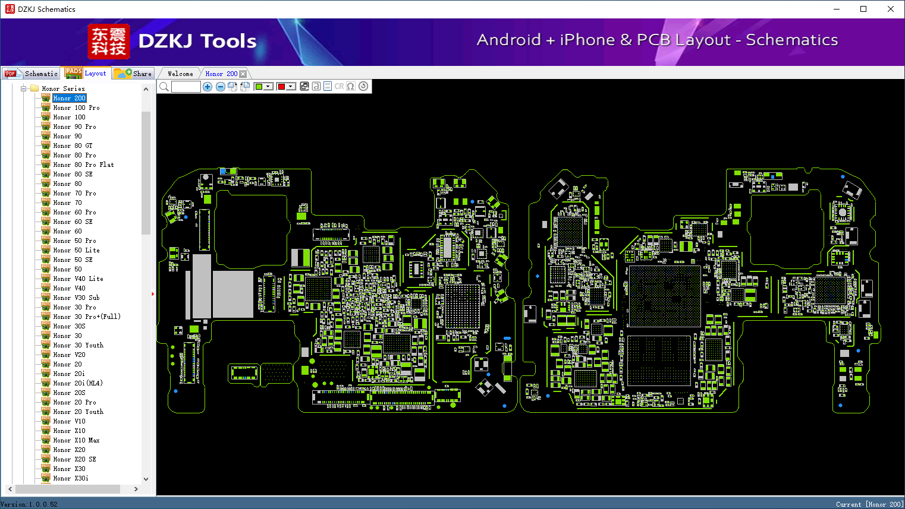Pick the green color swatch

259,87
